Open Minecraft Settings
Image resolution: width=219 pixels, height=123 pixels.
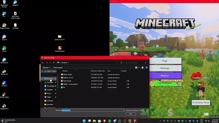pos(165,68)
